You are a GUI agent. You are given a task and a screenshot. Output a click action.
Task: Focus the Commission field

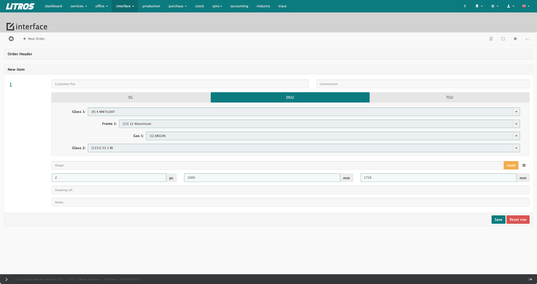click(423, 84)
